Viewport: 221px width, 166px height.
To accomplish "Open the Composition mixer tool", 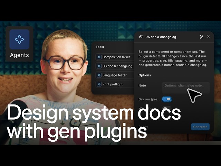I will (x=115, y=57).
